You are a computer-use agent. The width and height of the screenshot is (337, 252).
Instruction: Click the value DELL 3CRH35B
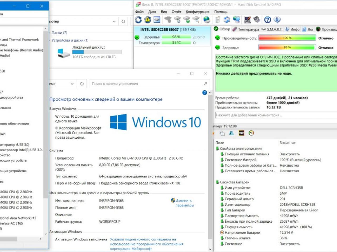pos(291,188)
